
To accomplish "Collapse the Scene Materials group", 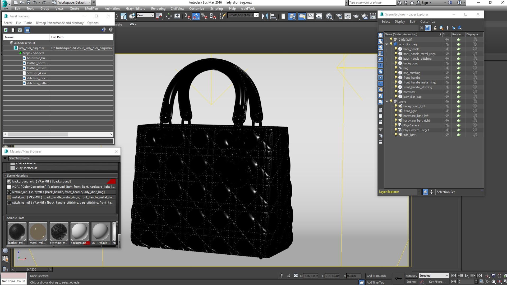I will tap(5, 175).
